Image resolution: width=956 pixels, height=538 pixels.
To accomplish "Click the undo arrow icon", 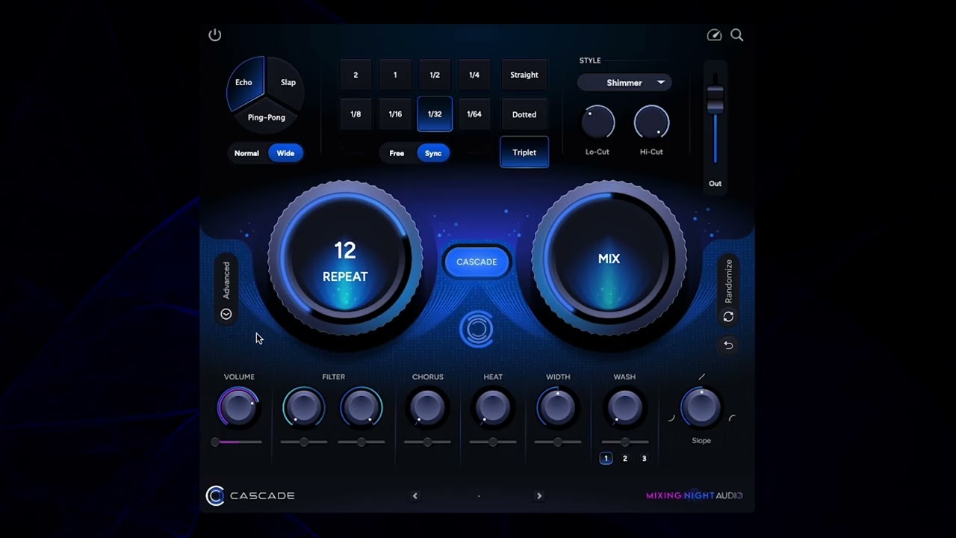I will pyautogui.click(x=728, y=345).
